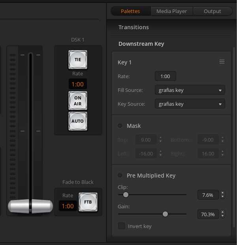Switch to the Media Player tab

(x=171, y=11)
